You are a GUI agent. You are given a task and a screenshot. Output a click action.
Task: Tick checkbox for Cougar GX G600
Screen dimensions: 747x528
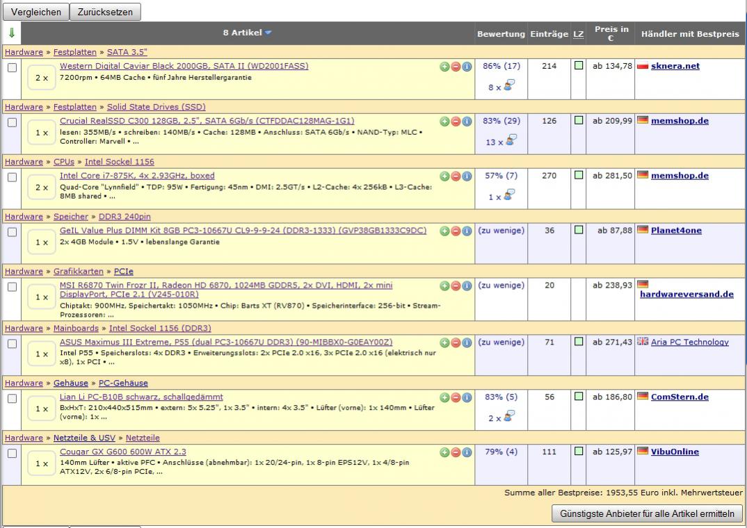12,454
